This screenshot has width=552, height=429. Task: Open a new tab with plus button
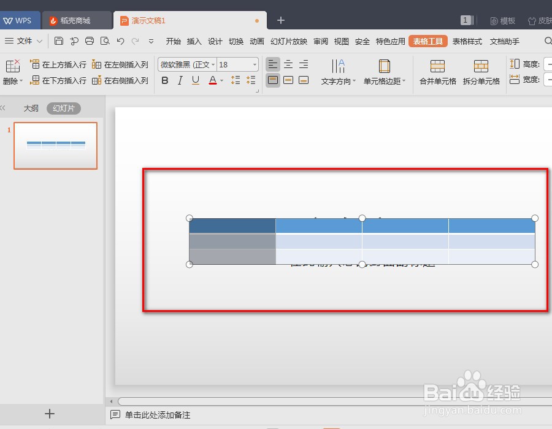point(280,20)
